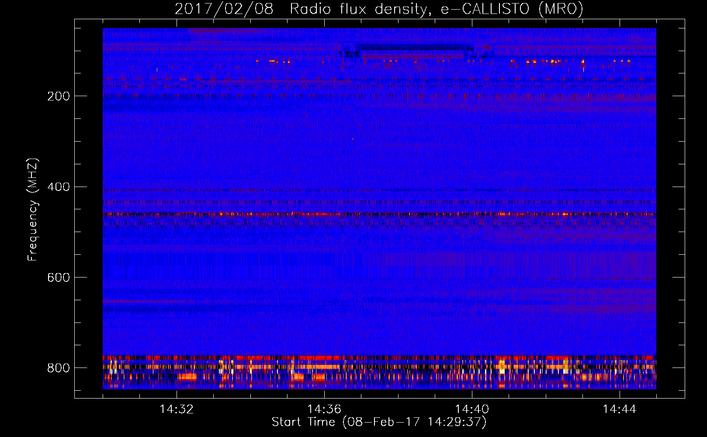Image resolution: width=707 pixels, height=437 pixels.
Task: Click the '800' frequency tick label
Action: point(58,368)
